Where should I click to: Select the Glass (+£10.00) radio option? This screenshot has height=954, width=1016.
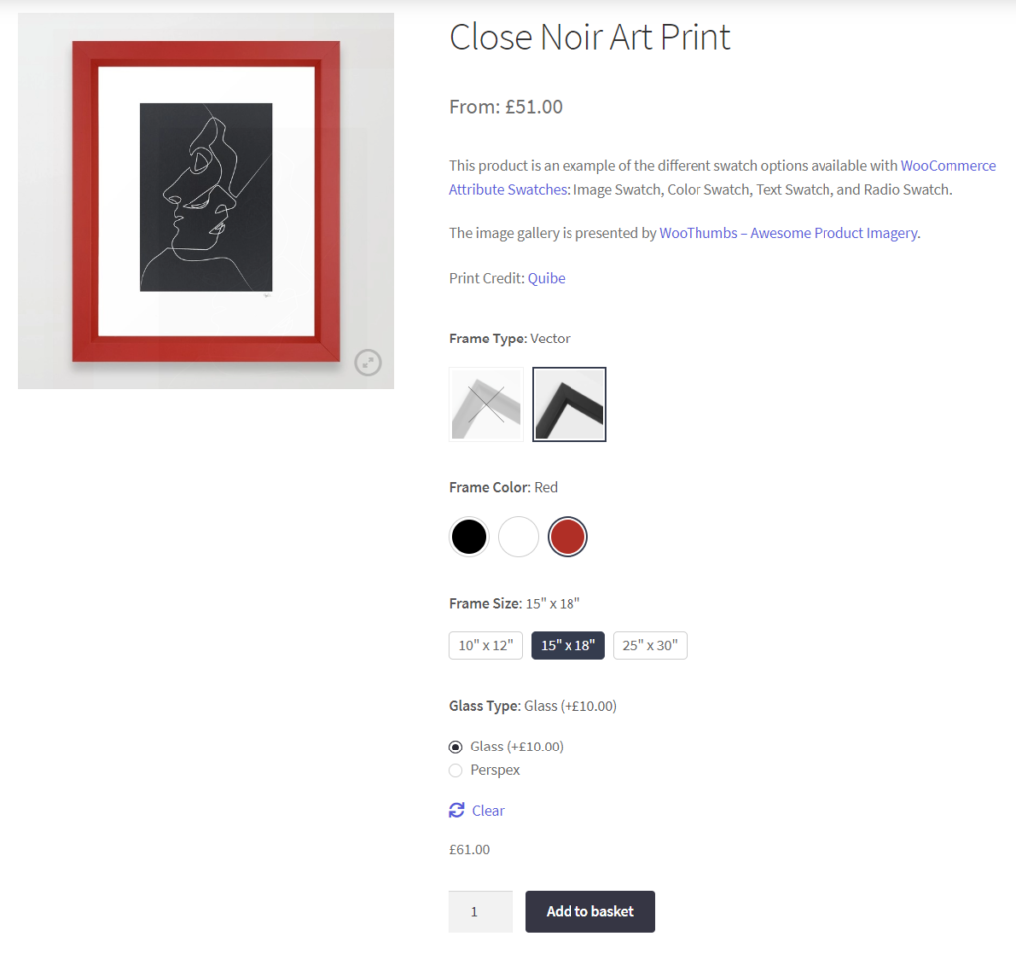point(456,747)
